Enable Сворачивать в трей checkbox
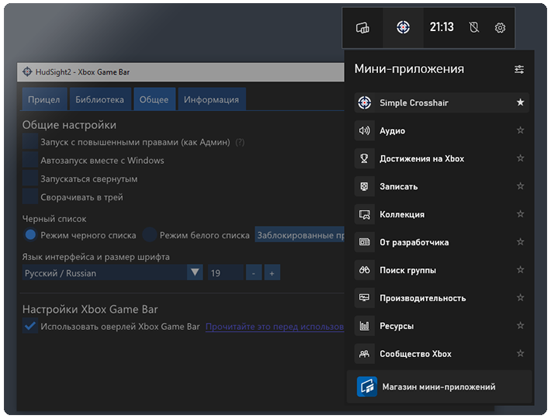Screen dimensions: 551x419 (30, 196)
